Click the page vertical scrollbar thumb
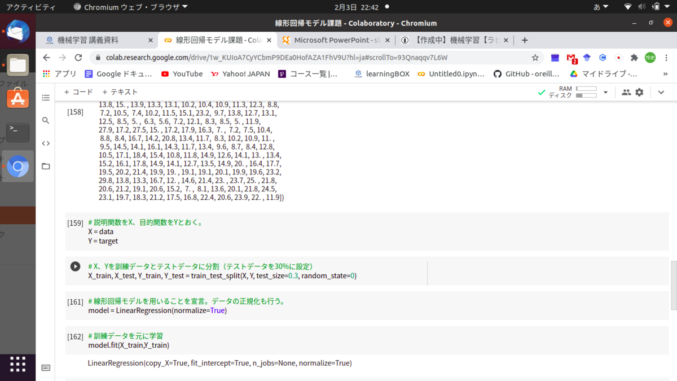The height and width of the screenshot is (381, 677). pyautogui.click(x=673, y=286)
